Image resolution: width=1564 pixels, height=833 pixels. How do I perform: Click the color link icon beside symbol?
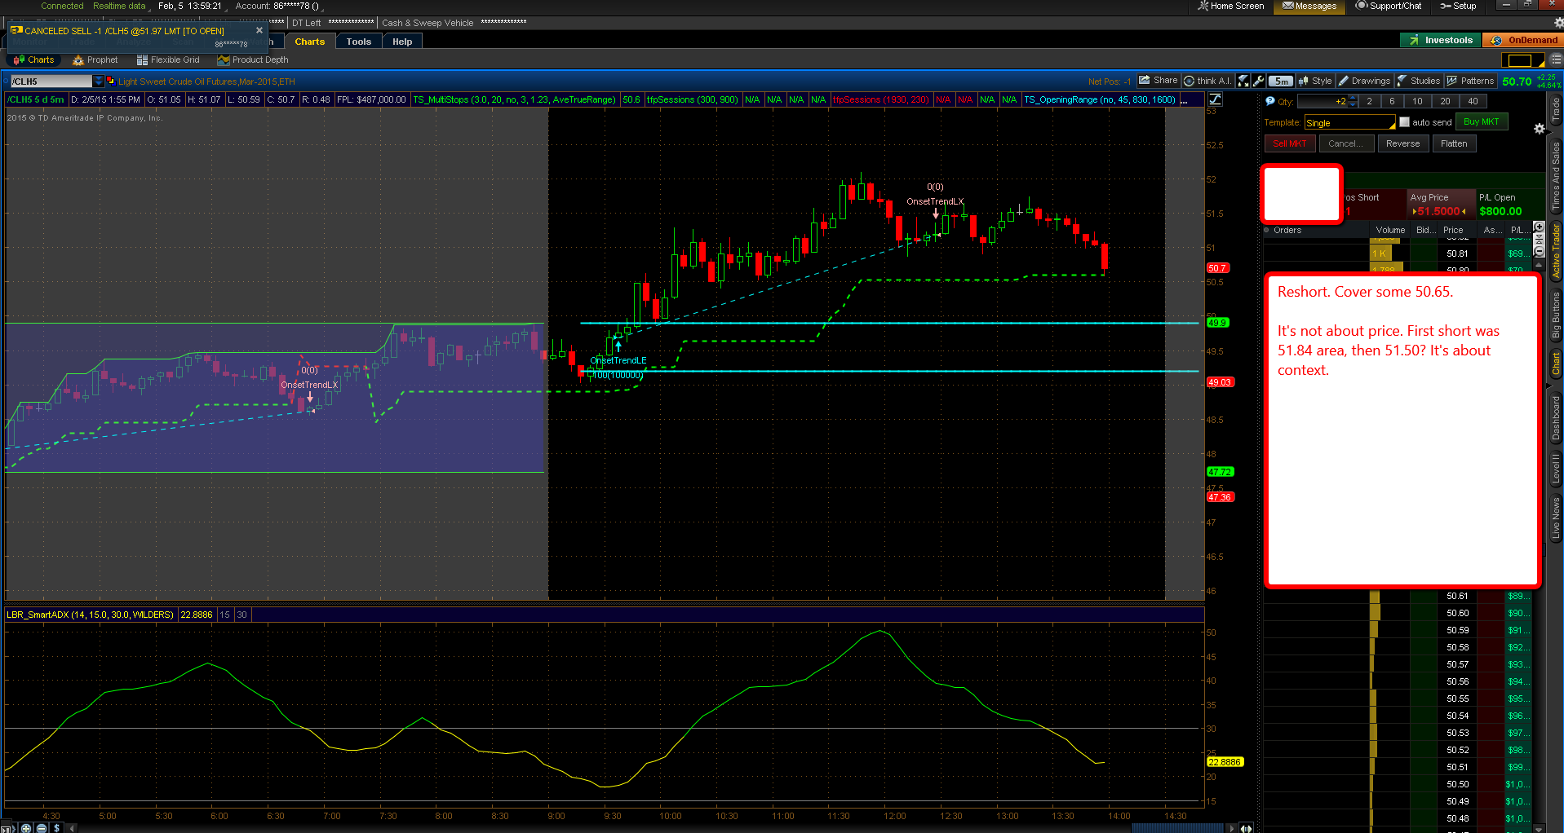pos(110,81)
